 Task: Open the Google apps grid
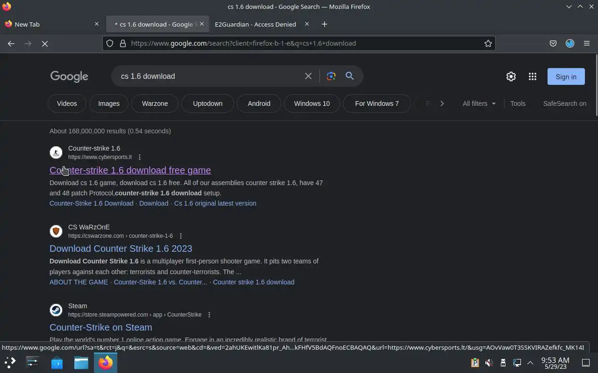tap(533, 76)
